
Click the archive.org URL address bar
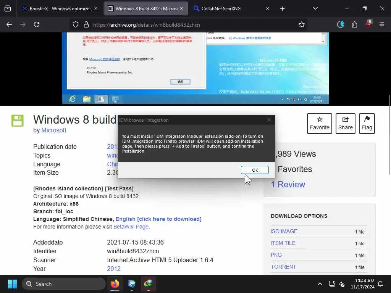189,25
